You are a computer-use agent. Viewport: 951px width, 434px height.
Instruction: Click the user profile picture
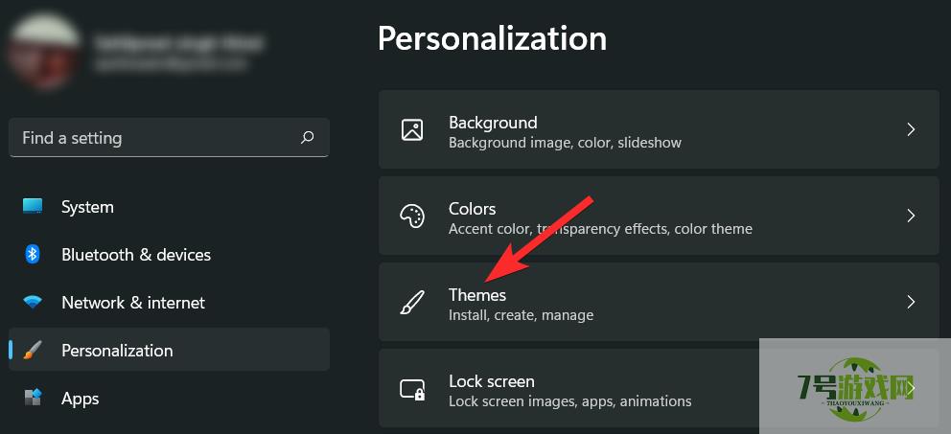click(45, 52)
